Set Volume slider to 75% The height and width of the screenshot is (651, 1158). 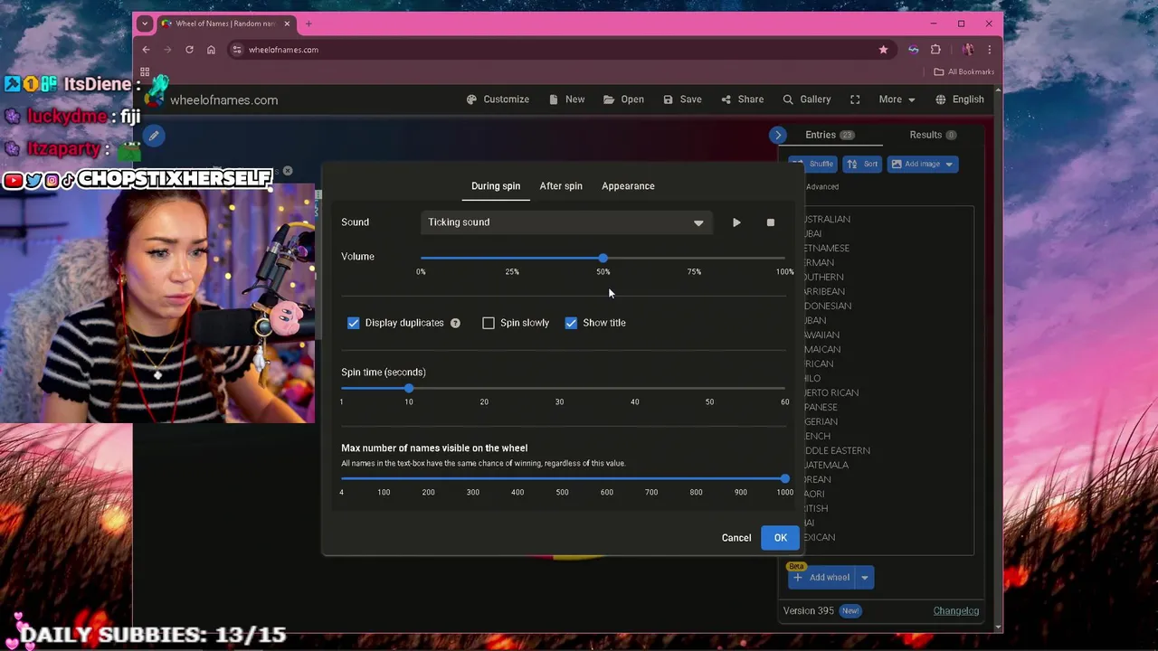click(x=694, y=258)
